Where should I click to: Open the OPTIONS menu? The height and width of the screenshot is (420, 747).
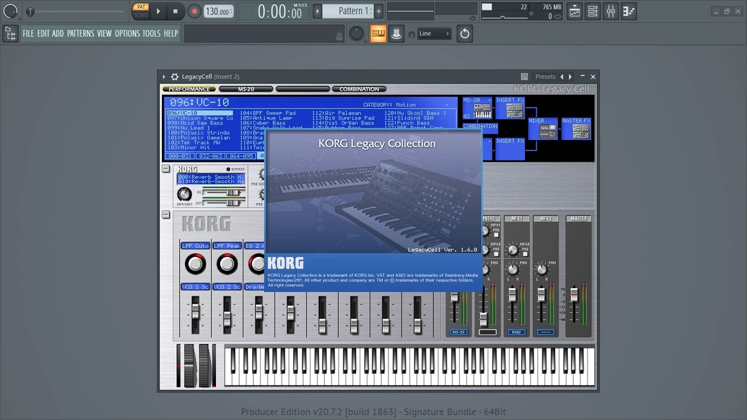pyautogui.click(x=127, y=34)
